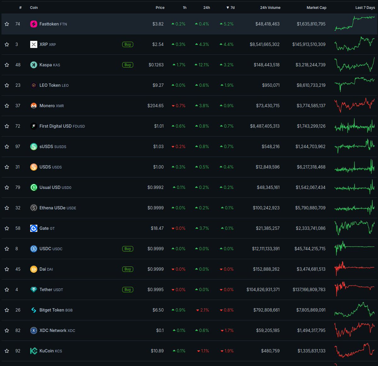378x366 pixels.
Task: Click the Fasttoken coin logo icon
Action: (x=34, y=24)
